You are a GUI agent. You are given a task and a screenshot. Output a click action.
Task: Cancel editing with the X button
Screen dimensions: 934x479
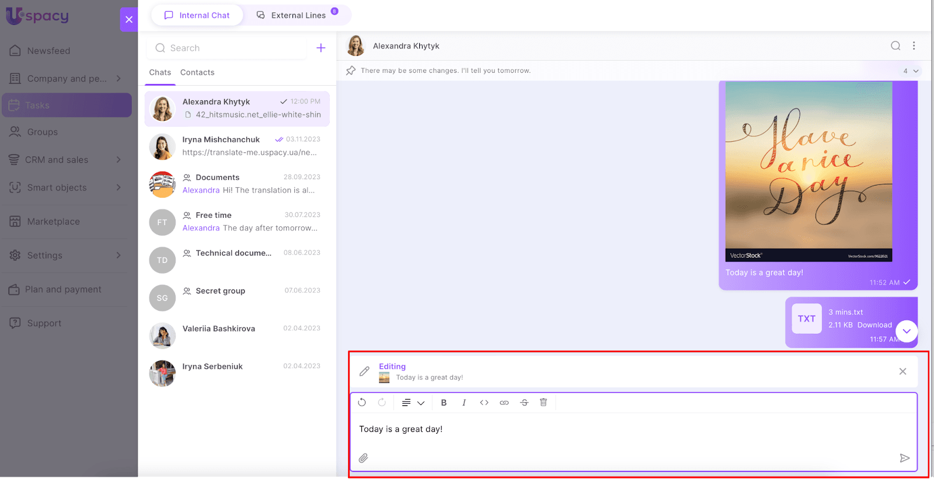click(x=902, y=372)
